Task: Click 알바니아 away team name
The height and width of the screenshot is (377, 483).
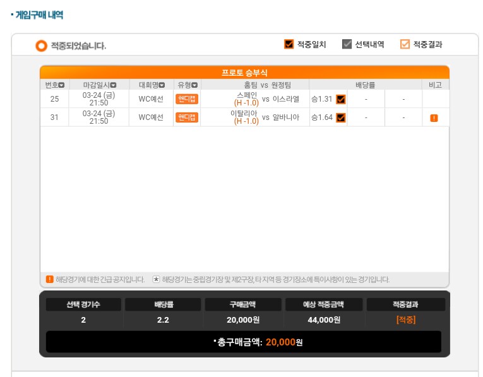Action: coord(286,117)
